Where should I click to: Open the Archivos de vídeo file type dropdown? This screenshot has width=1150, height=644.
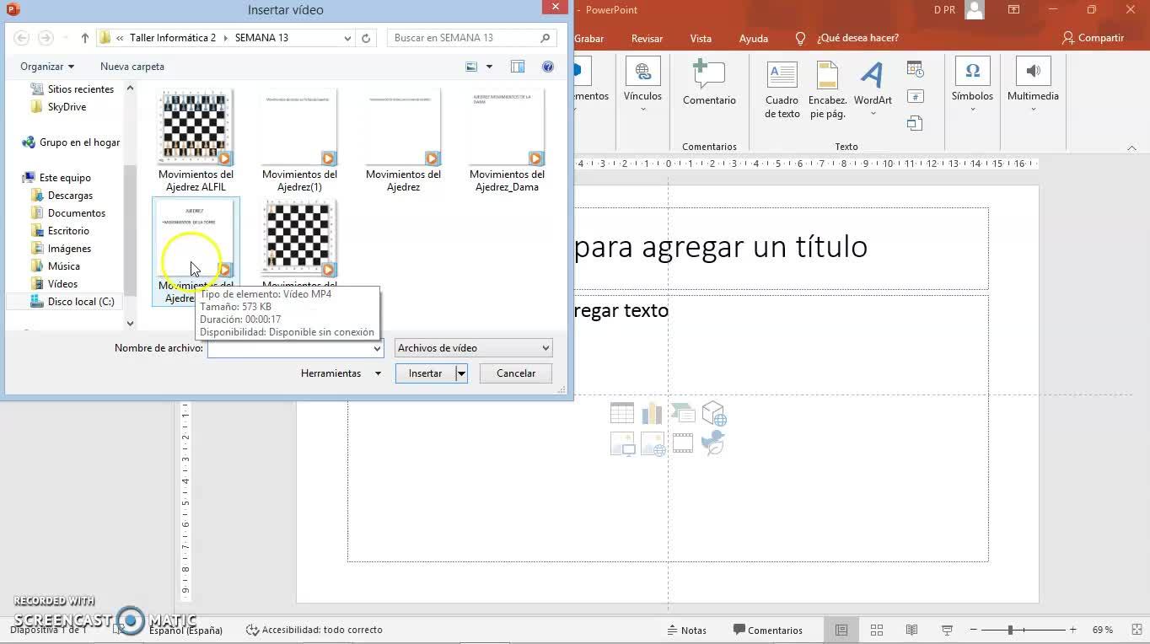point(473,348)
